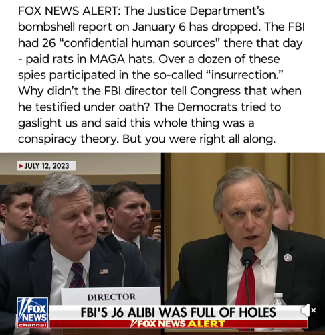Click the man in the background behind the director's microphone

pyautogui.click(x=127, y=214)
